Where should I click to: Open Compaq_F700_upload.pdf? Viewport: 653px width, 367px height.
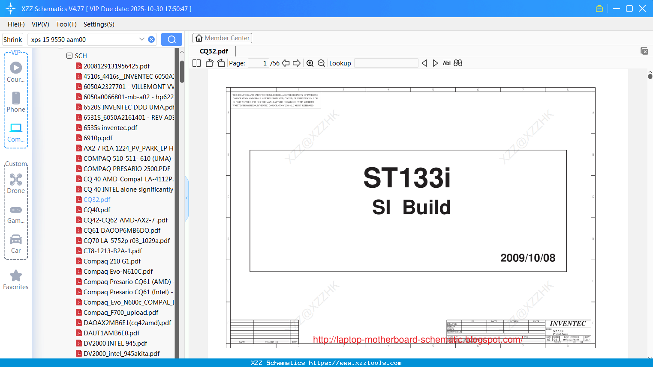(x=121, y=312)
